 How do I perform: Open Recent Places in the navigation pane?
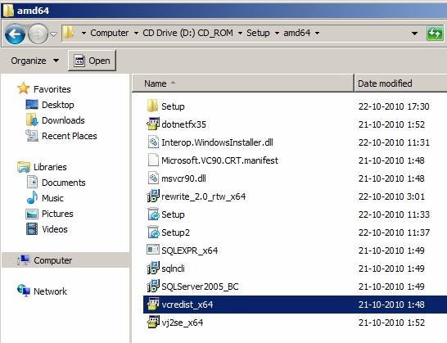[x=70, y=136]
